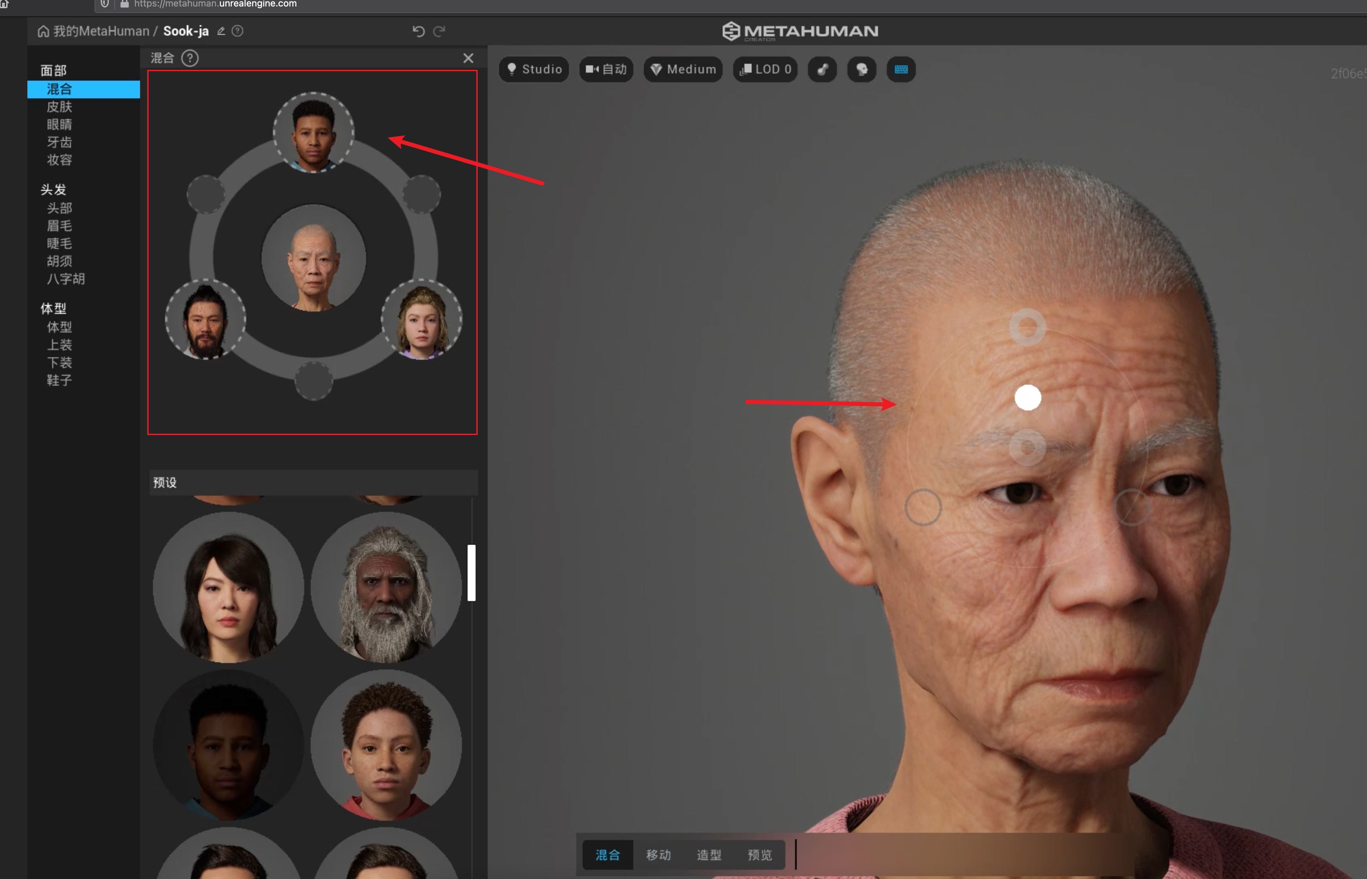Click the empty upper-right blend slot
Image resolution: width=1367 pixels, height=879 pixels.
[x=422, y=195]
